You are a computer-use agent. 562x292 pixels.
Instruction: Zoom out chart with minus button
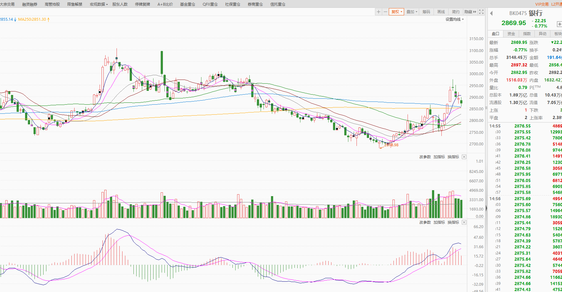pos(385,12)
